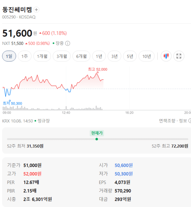Click the 52주 최저 31,350원 value
Screen dimensions: 191x207
(x=35, y=146)
